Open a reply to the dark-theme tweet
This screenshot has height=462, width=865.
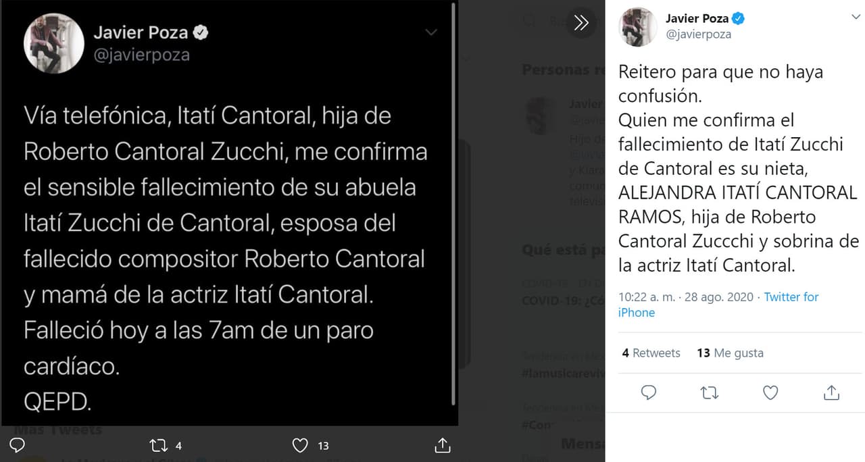[x=16, y=445]
